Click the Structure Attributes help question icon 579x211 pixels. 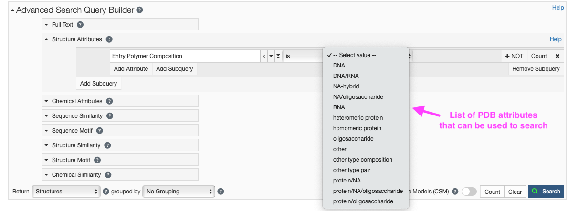click(109, 39)
